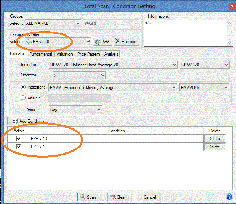Open the EMAV(10) parameter dropdown
The width and height of the screenshot is (236, 204).
click(x=204, y=88)
